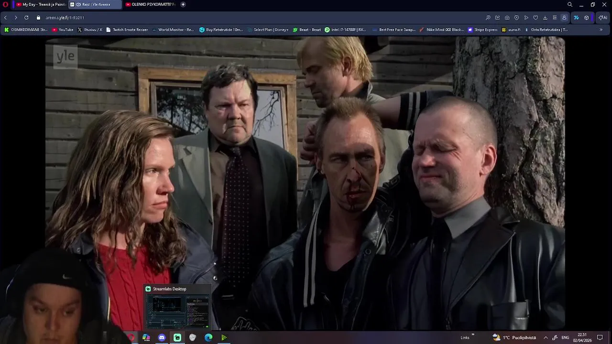Open Microsoft Edge from the taskbar

pos(208,338)
